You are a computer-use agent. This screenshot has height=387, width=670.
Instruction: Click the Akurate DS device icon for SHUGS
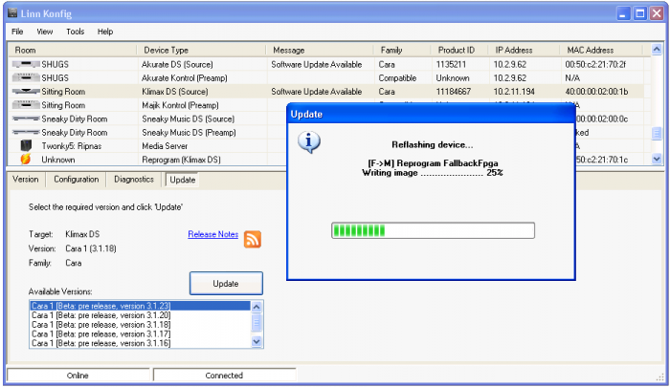pyautogui.click(x=26, y=64)
